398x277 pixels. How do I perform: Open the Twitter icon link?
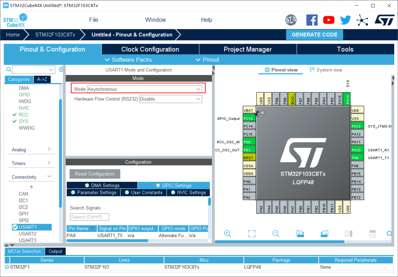pos(345,20)
